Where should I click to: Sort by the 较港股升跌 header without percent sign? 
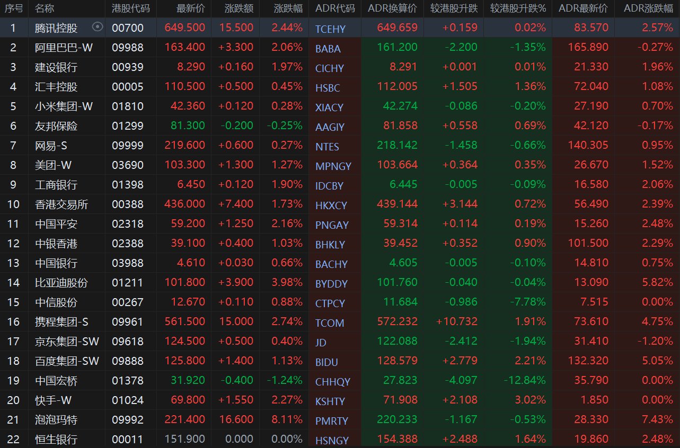click(x=454, y=8)
